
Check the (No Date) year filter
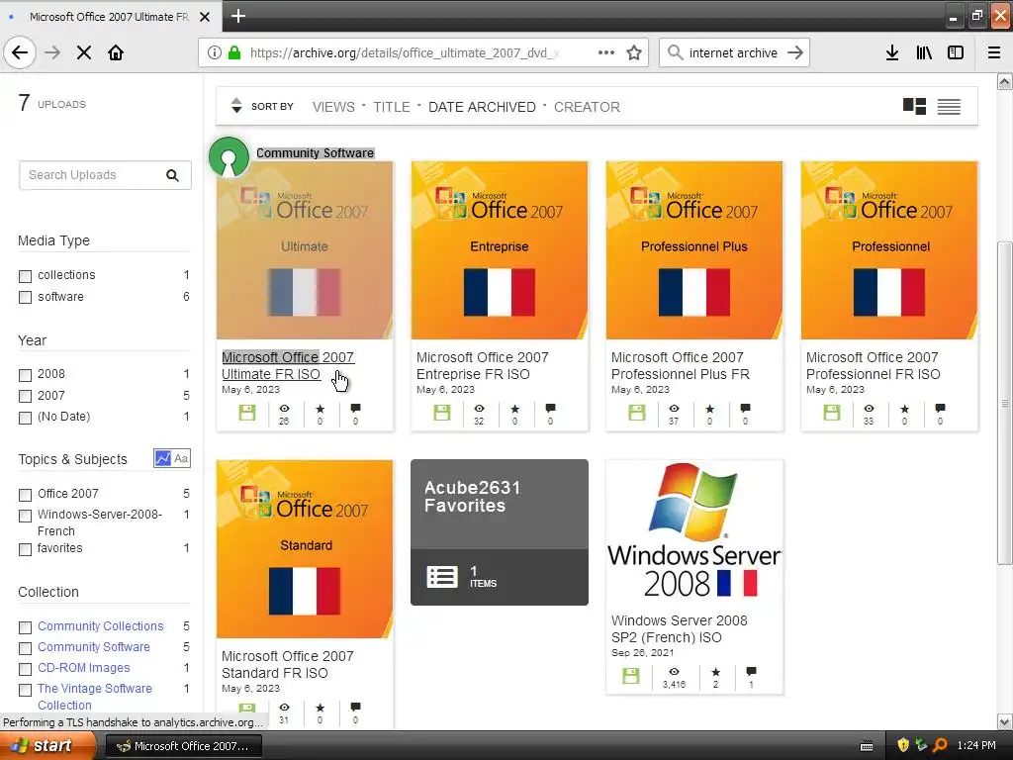click(x=25, y=418)
